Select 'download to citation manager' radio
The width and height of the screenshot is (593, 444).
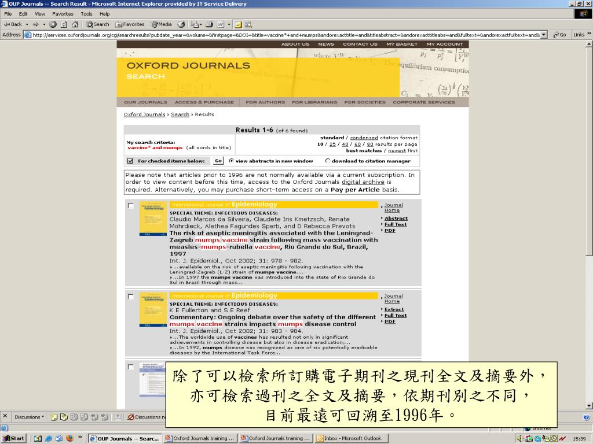coord(328,161)
